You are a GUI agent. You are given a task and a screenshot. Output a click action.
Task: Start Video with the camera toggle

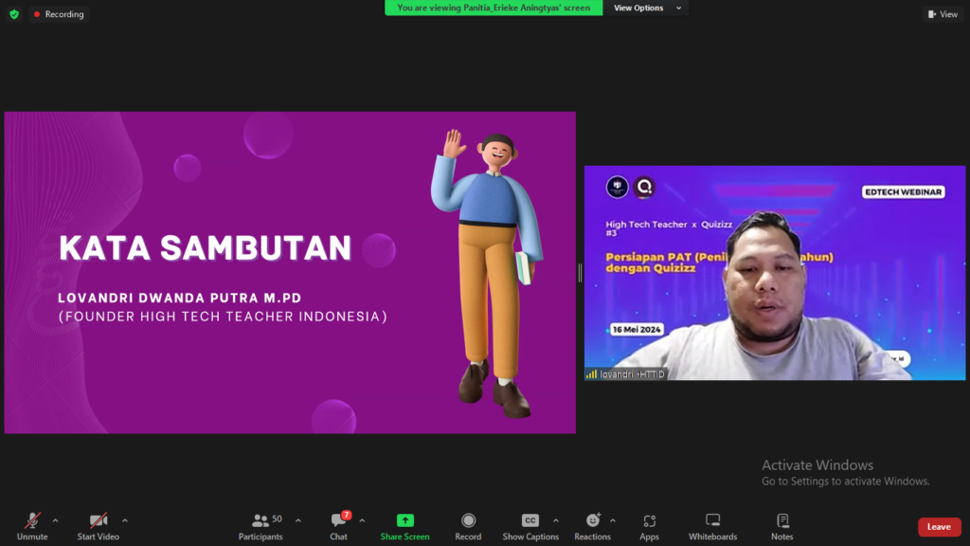click(x=98, y=525)
